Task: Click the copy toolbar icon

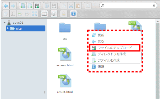Action: [64, 6]
